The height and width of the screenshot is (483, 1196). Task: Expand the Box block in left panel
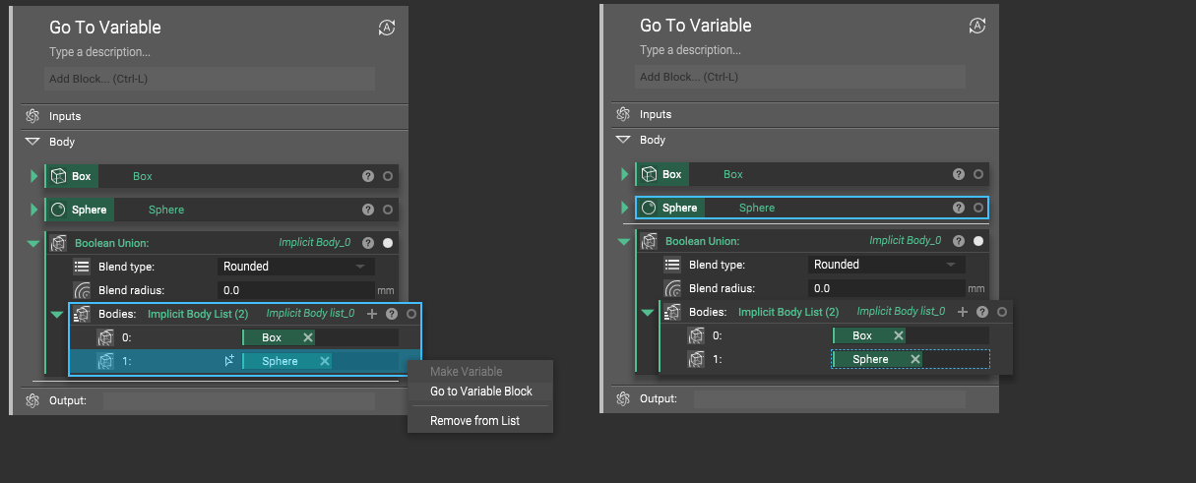(x=33, y=176)
